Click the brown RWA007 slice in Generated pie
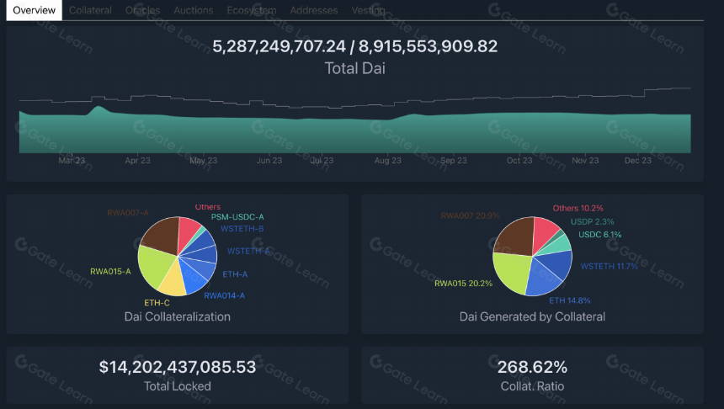Image resolution: width=724 pixels, height=409 pixels. pyautogui.click(x=517, y=236)
